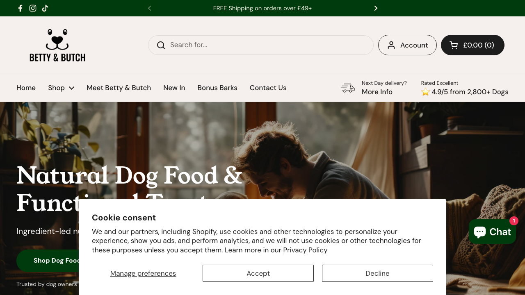Open the Instagram social icon
The width and height of the screenshot is (525, 295).
click(x=33, y=8)
